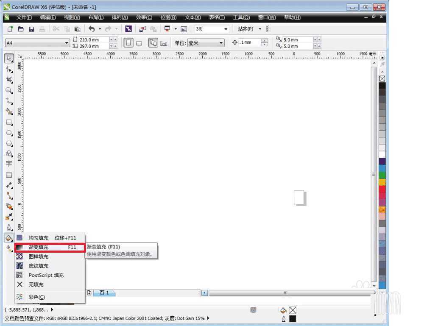This screenshot has width=424, height=326.
Task: Enable portrait page orientation
Action: click(128, 42)
